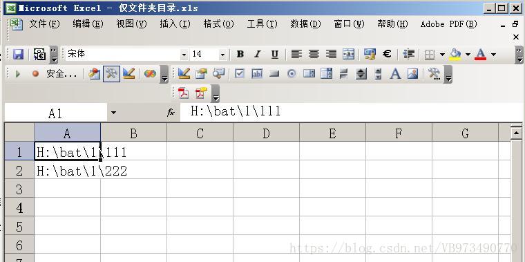
Task: Open the Font Color dropdown arrow
Action: [493, 55]
